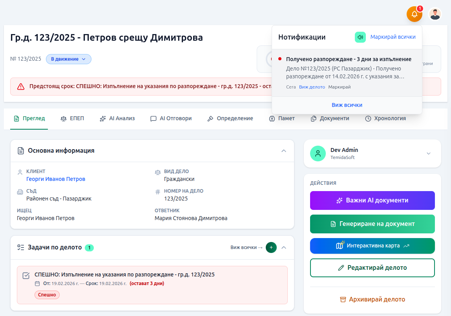Viewport: 451px width, 316px height.
Task: Click the calendar icon in the urgent task
Action: click(37, 283)
